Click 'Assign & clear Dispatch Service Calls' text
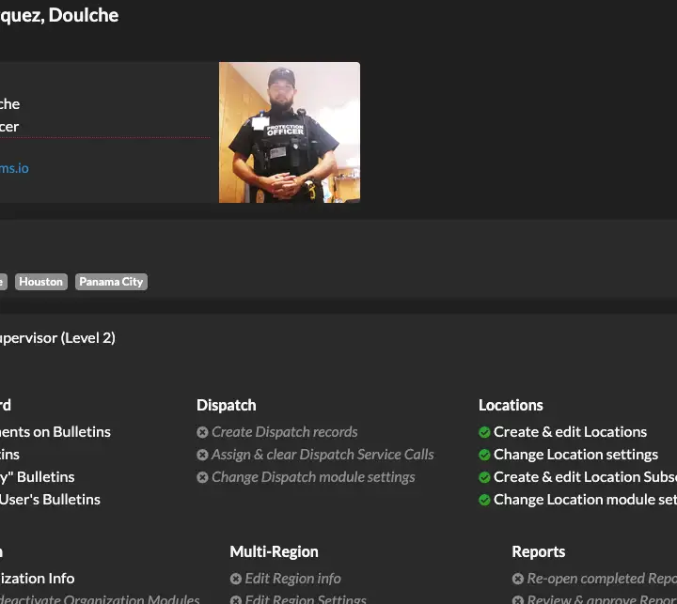 tap(323, 455)
